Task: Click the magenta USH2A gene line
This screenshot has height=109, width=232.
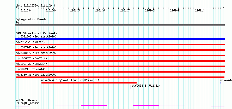Action: point(120,106)
